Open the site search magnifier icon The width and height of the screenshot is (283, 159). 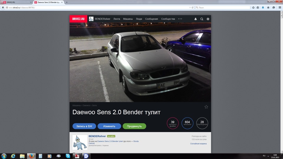[x=202, y=19]
